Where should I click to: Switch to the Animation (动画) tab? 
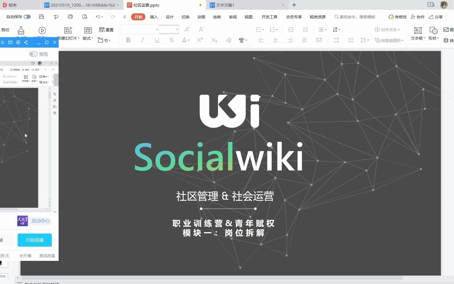(x=201, y=17)
